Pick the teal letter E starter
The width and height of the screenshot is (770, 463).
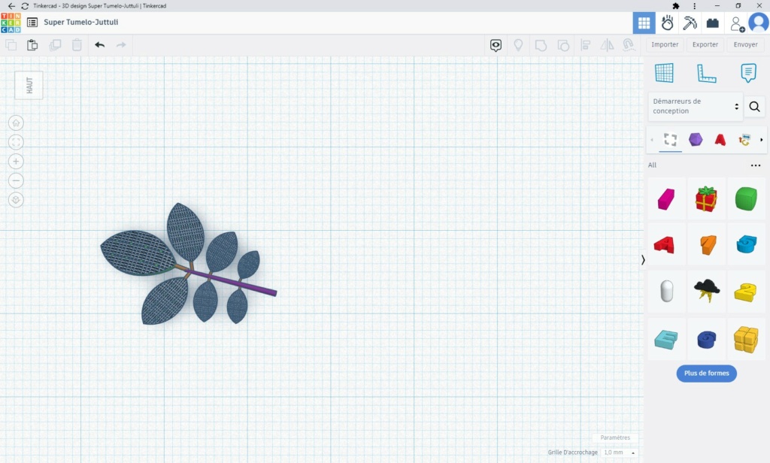pos(666,339)
